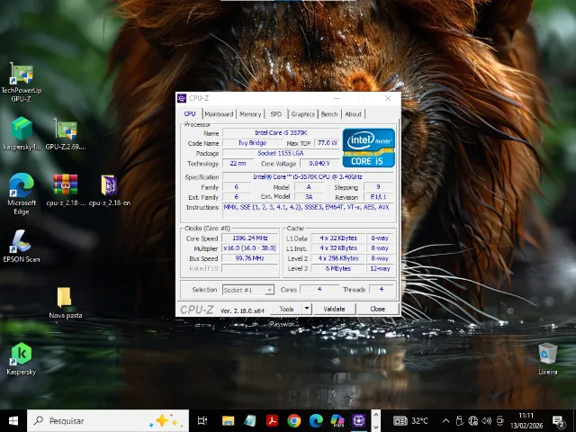Switch to the Mainboard tab
Screen dimensions: 576x432
[219, 114]
